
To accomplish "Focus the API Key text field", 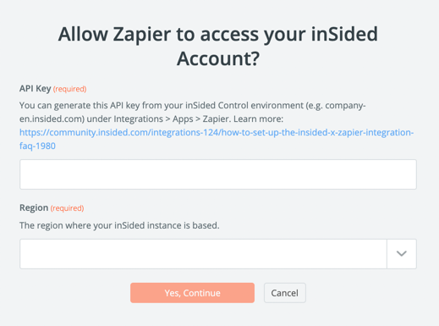I will 218,174.
